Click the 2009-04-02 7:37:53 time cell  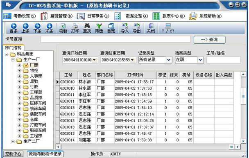135,88
